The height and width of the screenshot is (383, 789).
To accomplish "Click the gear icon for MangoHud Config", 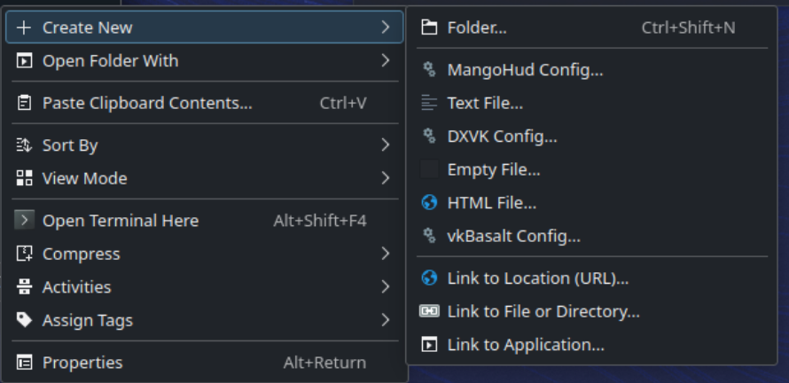I will click(x=429, y=70).
